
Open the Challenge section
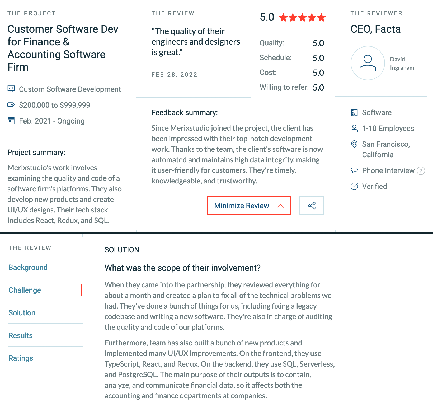tap(25, 290)
